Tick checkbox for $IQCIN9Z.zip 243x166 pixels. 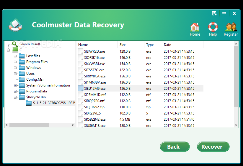(81, 107)
